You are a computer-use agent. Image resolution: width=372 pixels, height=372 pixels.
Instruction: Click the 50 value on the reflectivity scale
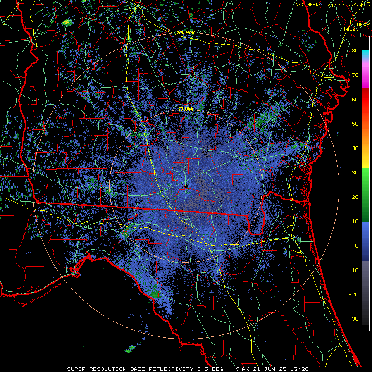click(x=355, y=124)
